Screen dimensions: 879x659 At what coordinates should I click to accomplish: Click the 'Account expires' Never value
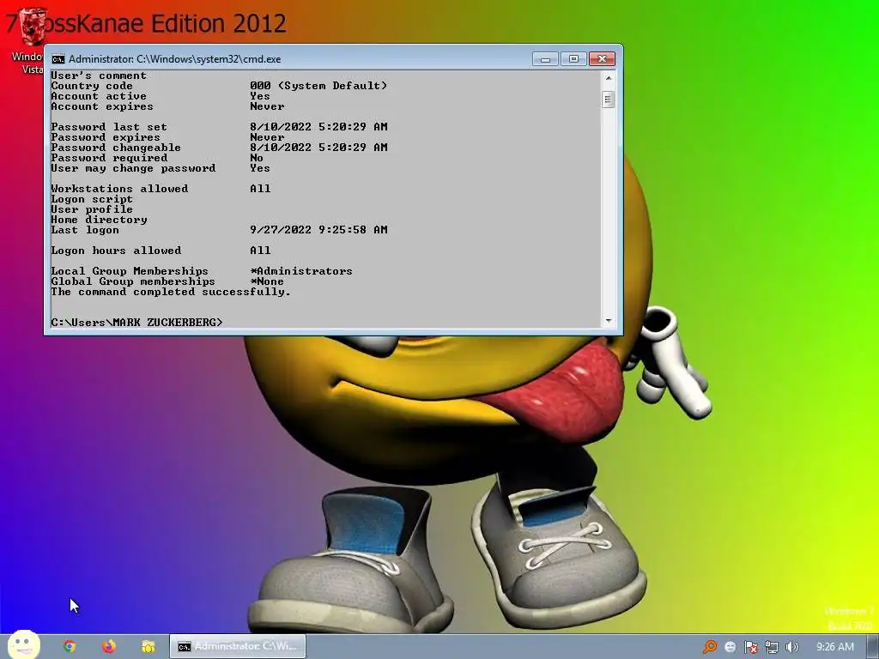point(267,106)
